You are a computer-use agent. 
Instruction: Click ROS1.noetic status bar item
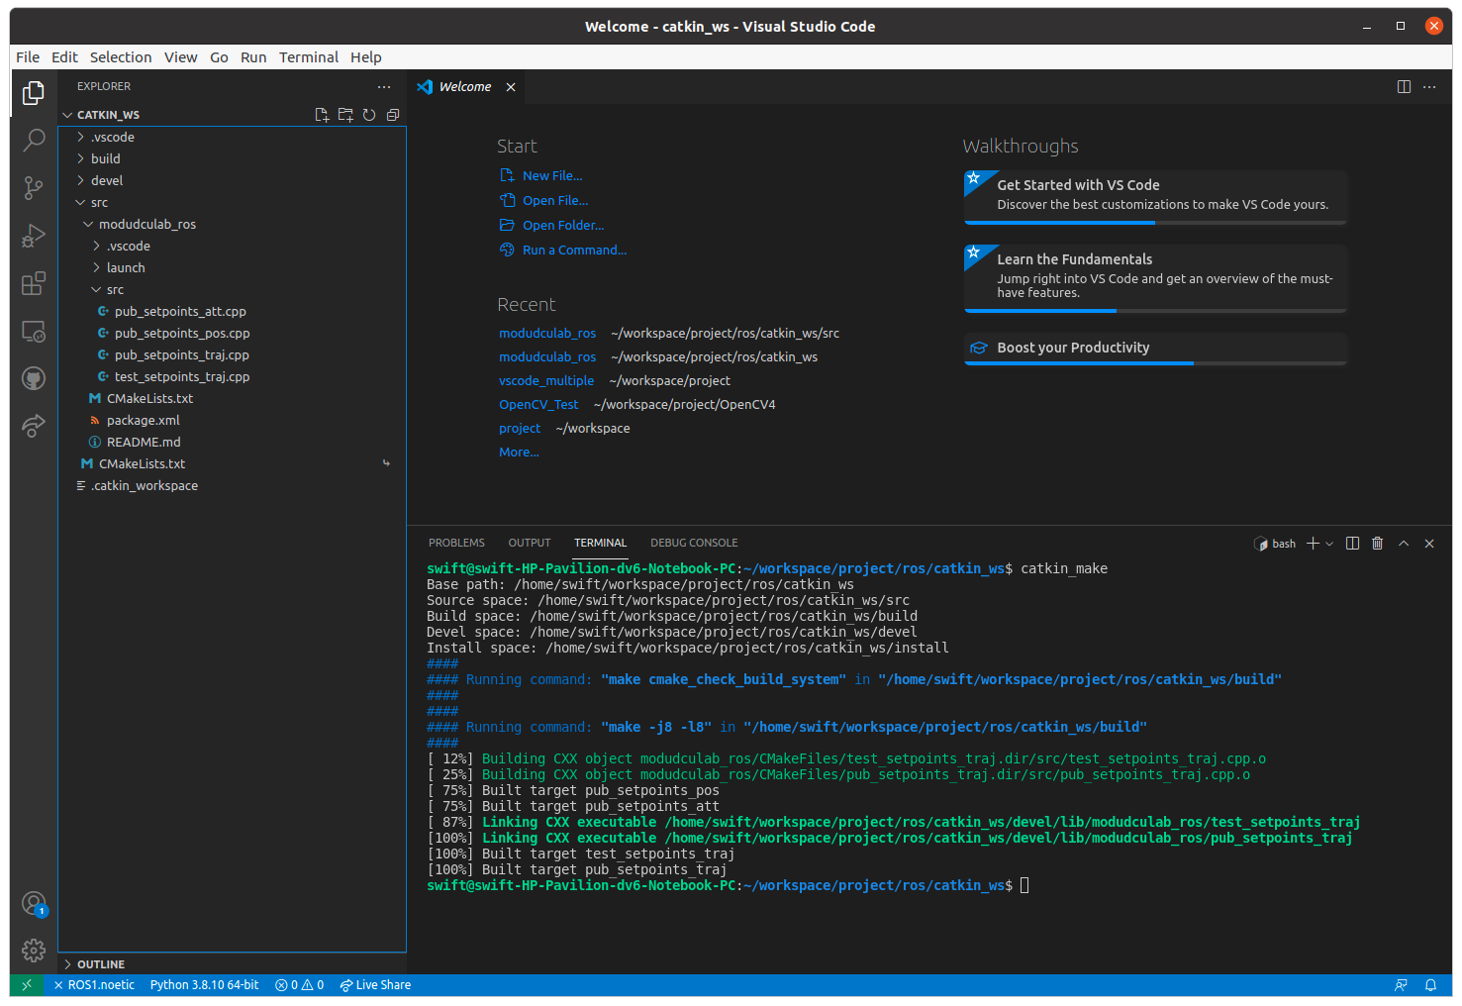94,985
